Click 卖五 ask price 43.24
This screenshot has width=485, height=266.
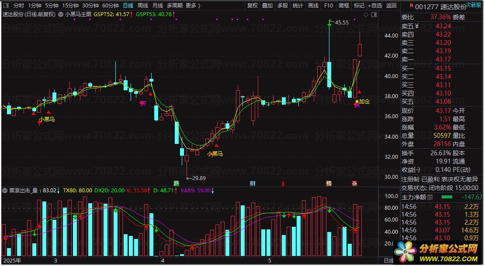[443, 26]
